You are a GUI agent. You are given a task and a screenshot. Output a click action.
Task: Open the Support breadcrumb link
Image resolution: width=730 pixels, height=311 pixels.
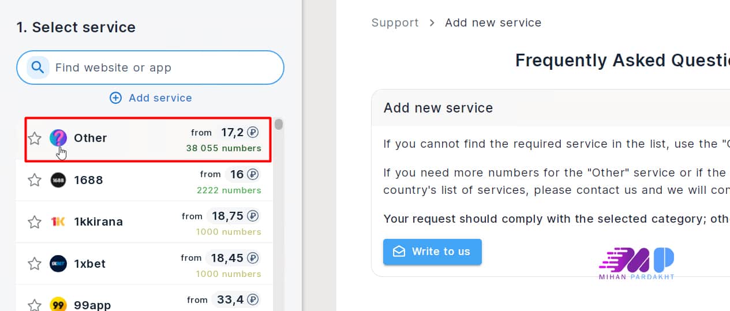(x=395, y=23)
